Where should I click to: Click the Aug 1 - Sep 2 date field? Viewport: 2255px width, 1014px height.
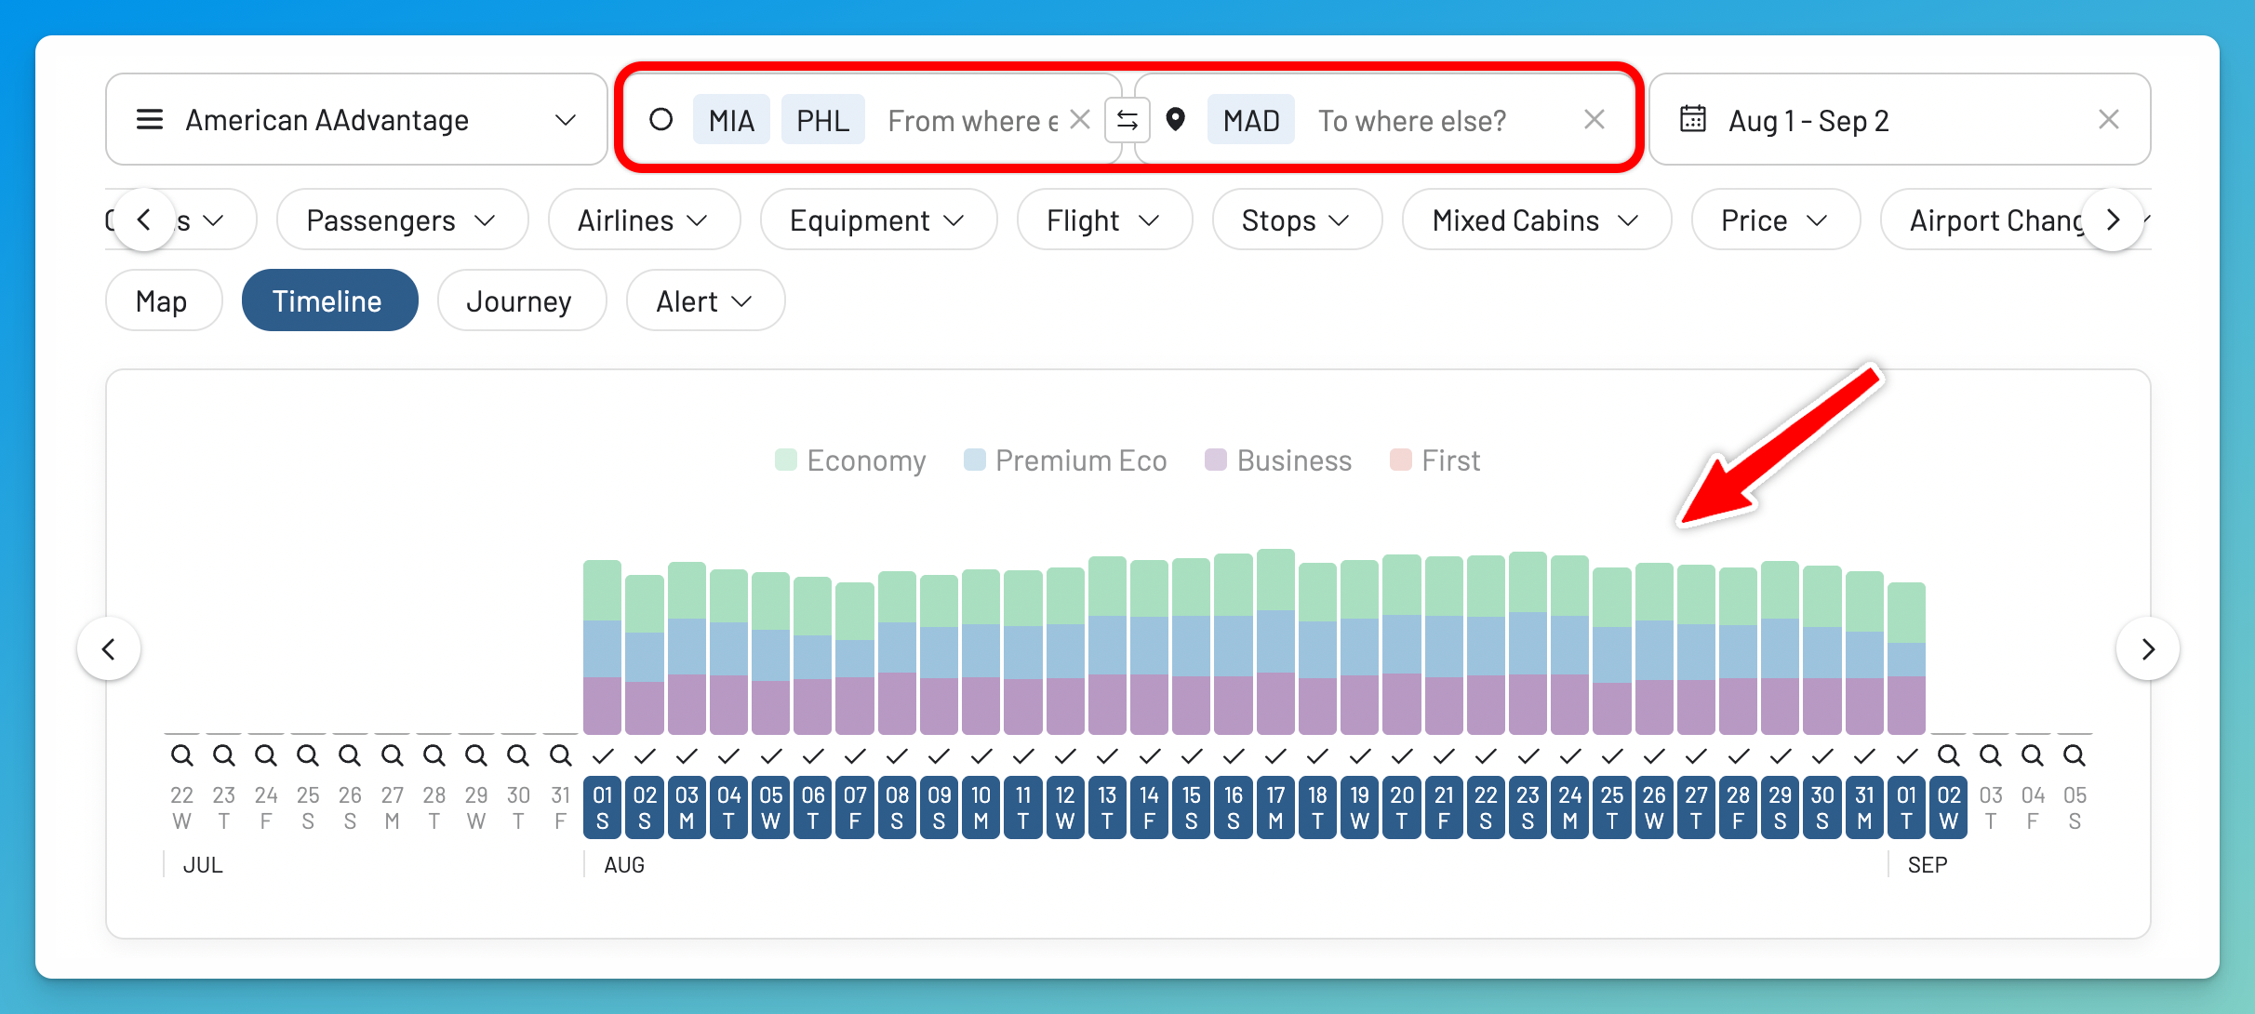click(1900, 119)
